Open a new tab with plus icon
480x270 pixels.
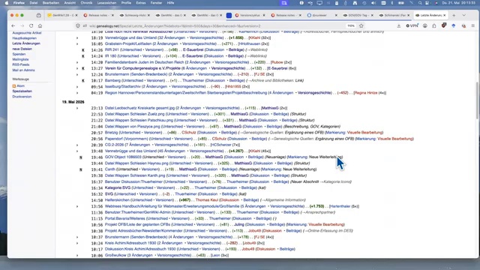pos(454,15)
